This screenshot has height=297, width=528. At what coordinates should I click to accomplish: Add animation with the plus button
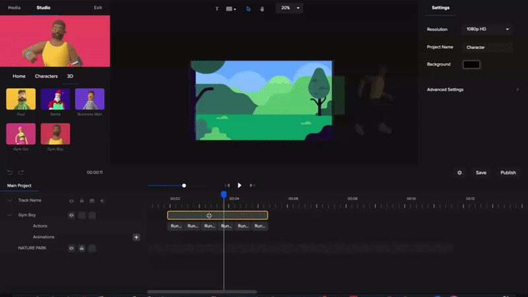pyautogui.click(x=137, y=237)
